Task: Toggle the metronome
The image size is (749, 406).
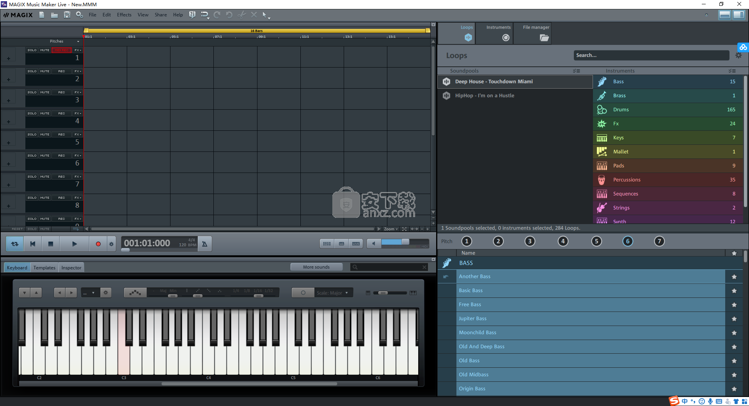Action: pos(205,244)
